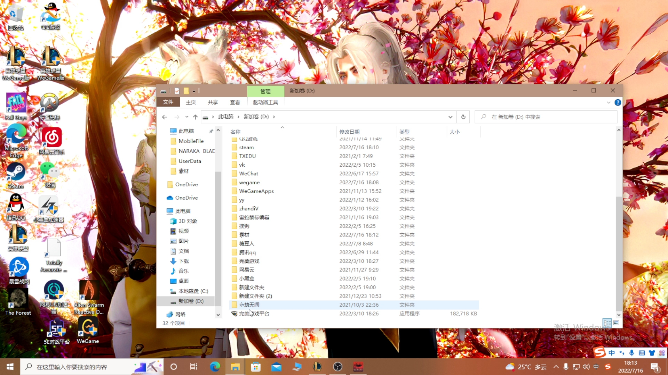The height and width of the screenshot is (375, 668).
Task: Expand the address bar history dropdown
Action: 450,117
